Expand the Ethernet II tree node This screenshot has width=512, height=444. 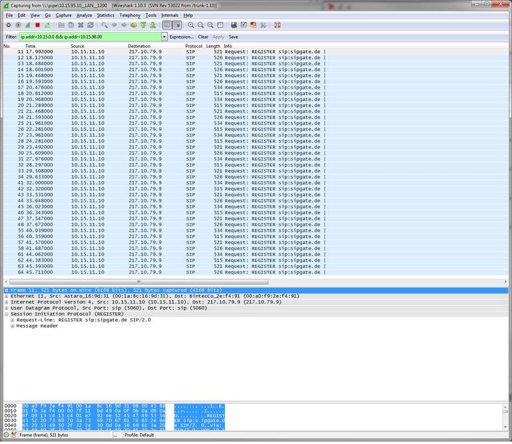(7, 296)
